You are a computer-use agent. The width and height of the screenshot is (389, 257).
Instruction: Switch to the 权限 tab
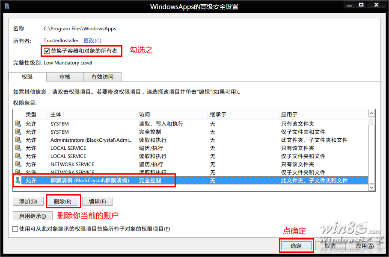coord(27,77)
